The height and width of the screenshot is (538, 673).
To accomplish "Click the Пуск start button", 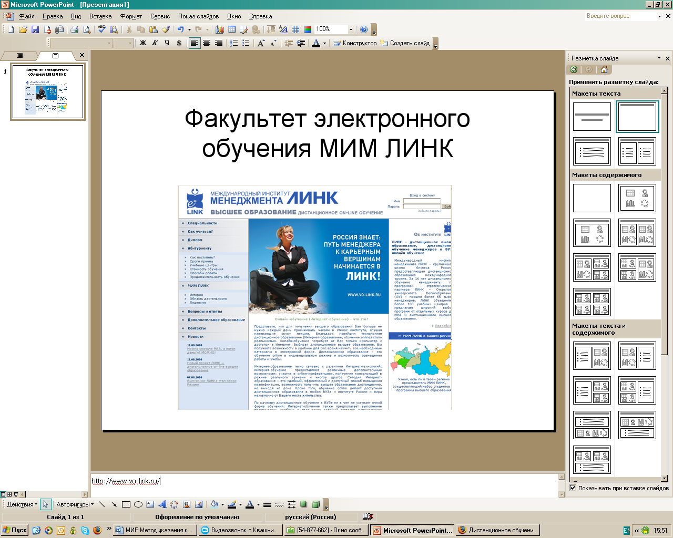I will [x=15, y=530].
